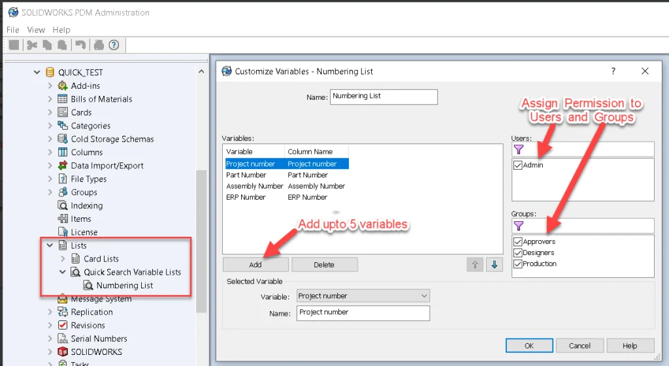Open the Variable dropdown showing Project number
The image size is (669, 366).
(x=363, y=296)
